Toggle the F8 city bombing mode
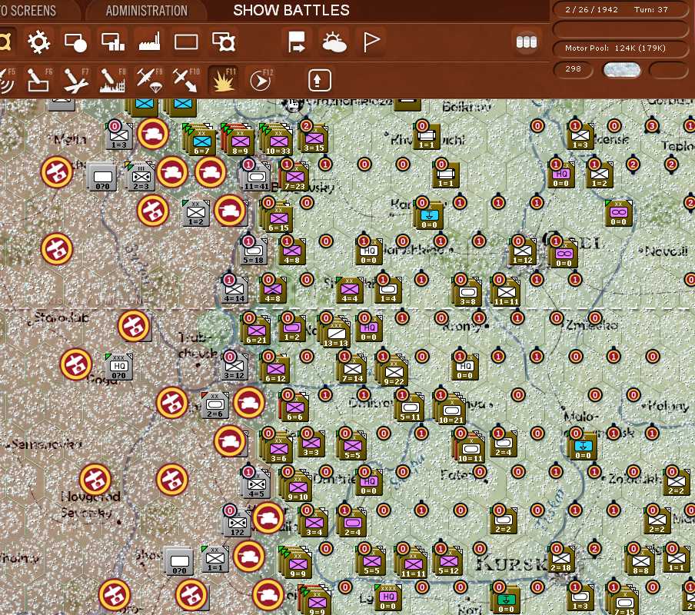695x615 pixels. tap(112, 81)
